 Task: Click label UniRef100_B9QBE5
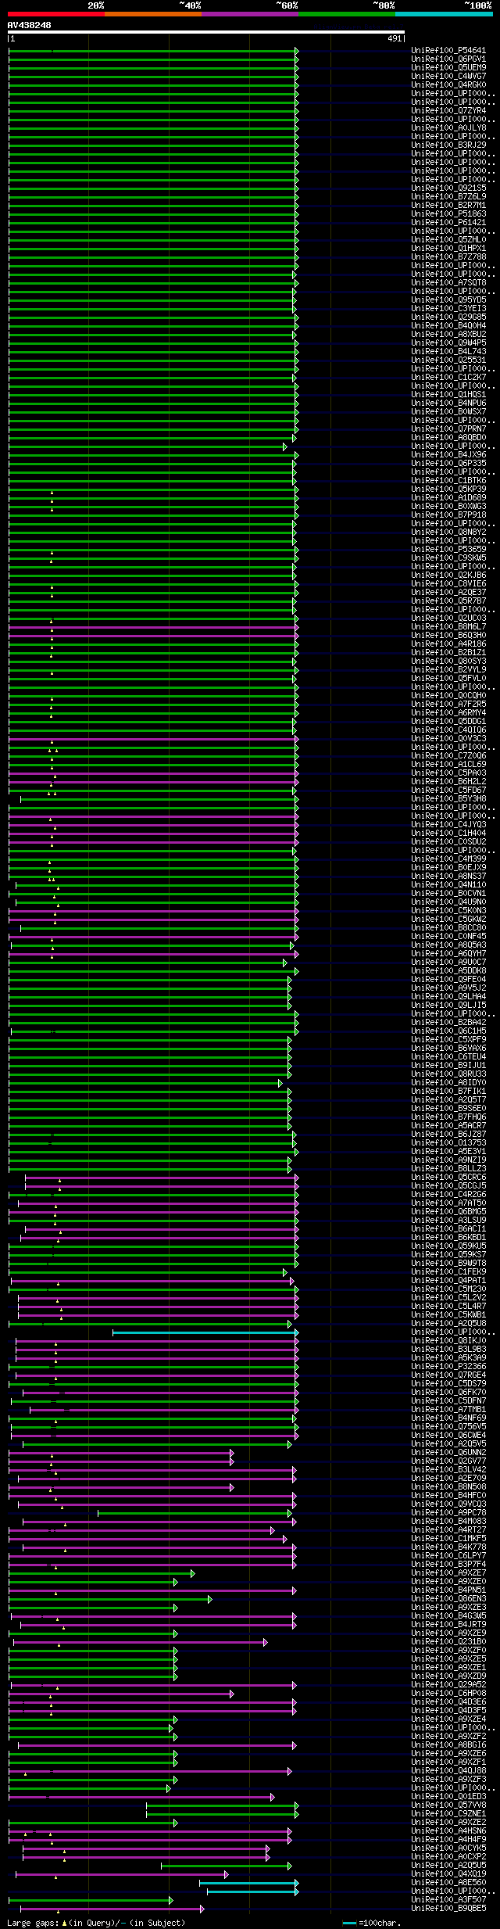click(x=448, y=1908)
